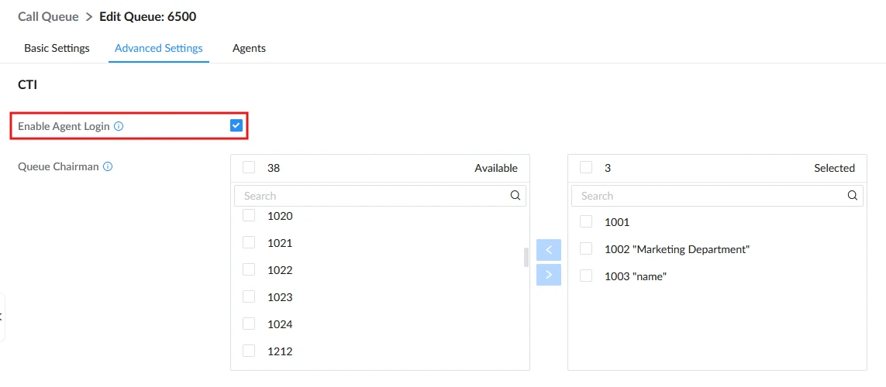Tick the checkbox for 1002 "Marketing Department"

[x=586, y=248]
